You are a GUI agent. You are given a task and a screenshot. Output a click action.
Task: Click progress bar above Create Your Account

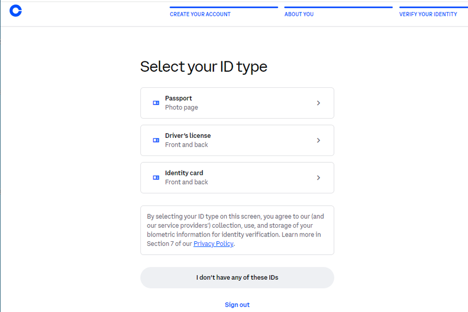(224, 7)
